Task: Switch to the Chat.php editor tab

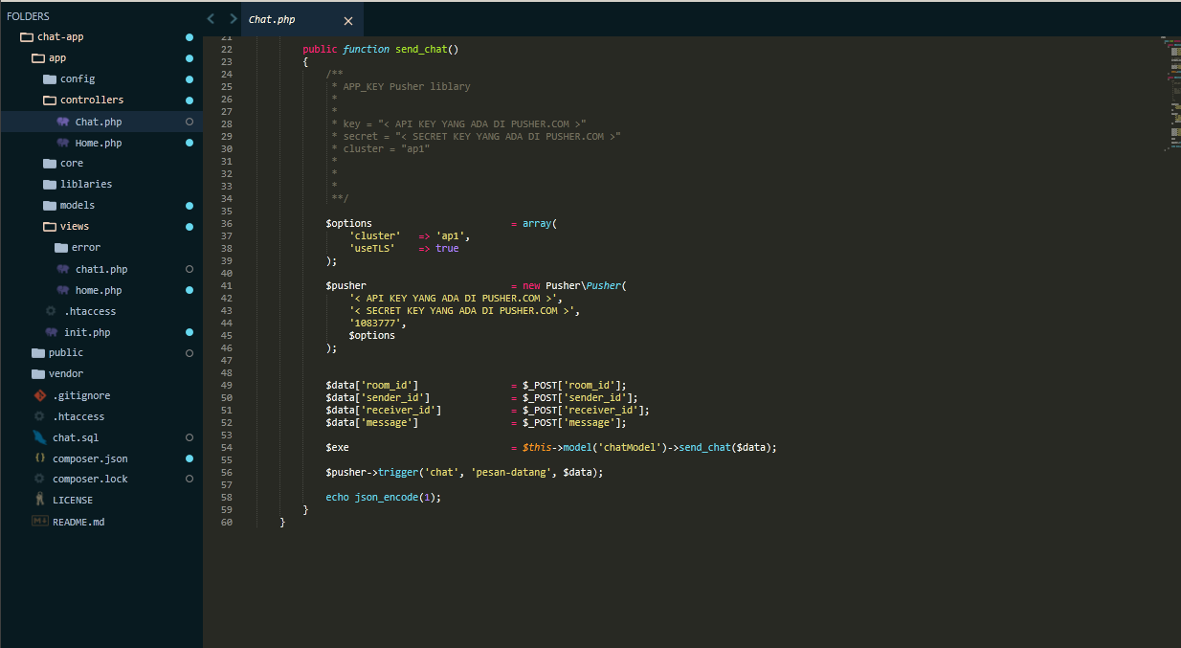Action: [x=272, y=19]
